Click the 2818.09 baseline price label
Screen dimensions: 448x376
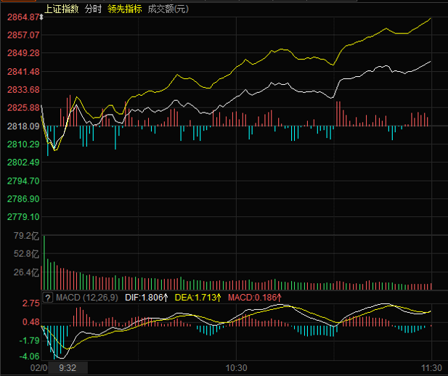click(24, 126)
